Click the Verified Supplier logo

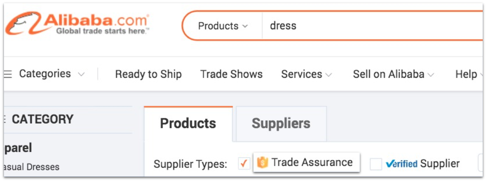(402, 164)
